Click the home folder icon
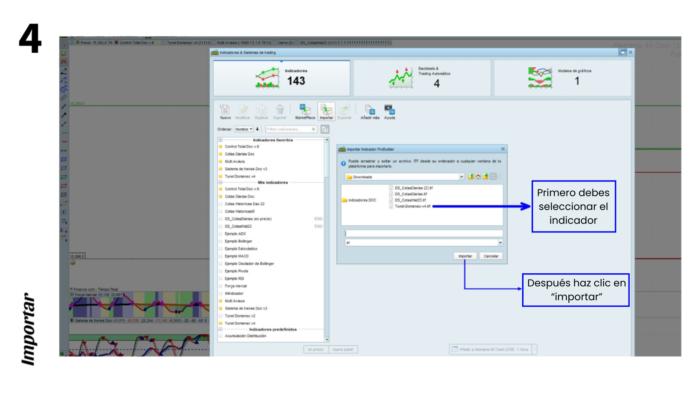Screen dimensions: 700x393 click(x=478, y=176)
